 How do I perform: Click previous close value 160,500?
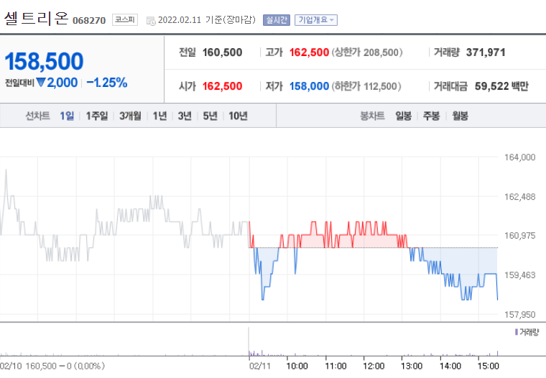pos(222,52)
